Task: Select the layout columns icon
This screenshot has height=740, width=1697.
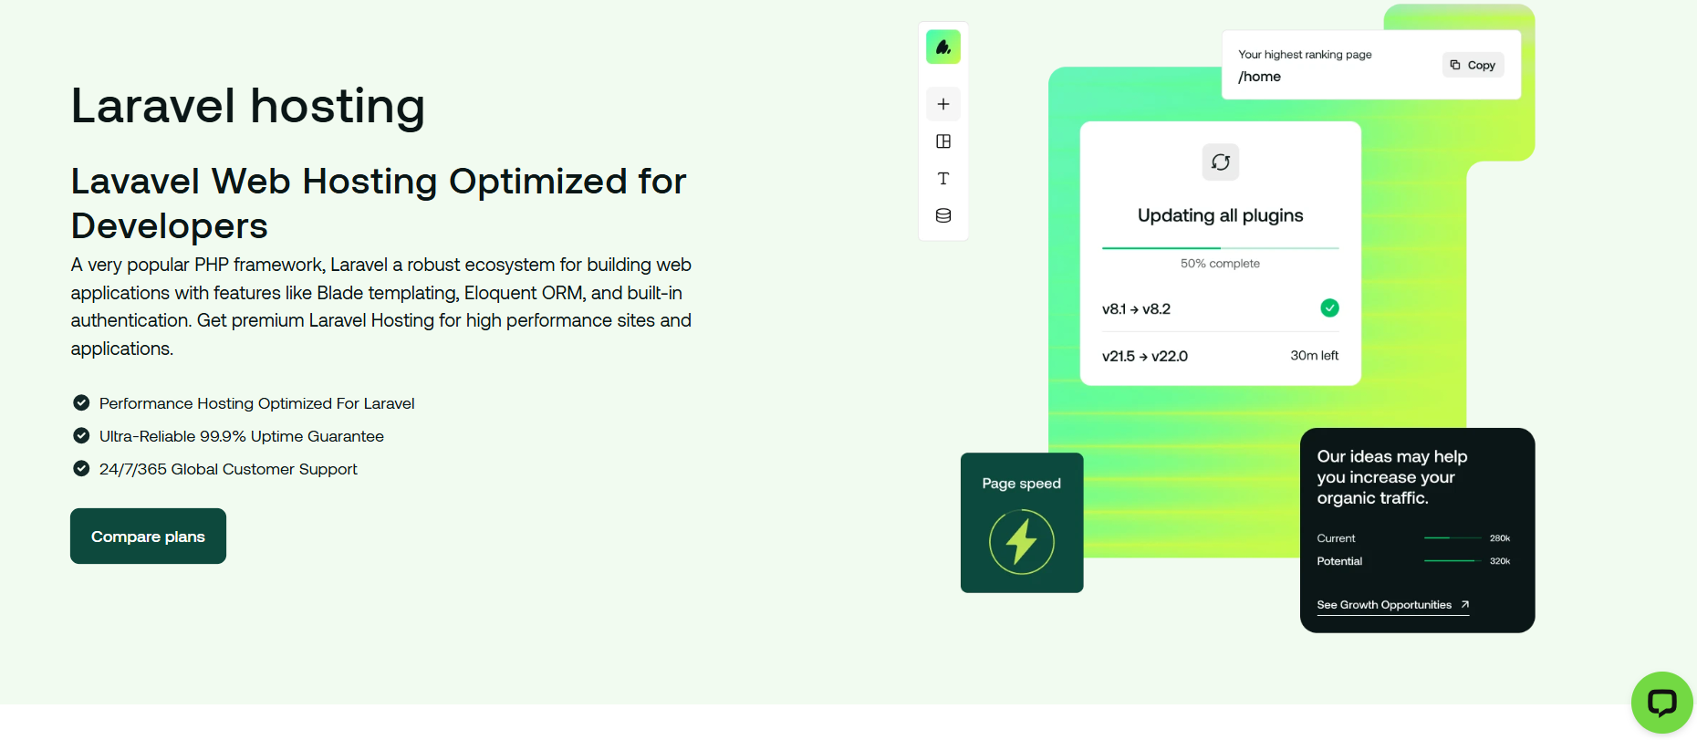Action: (x=943, y=141)
